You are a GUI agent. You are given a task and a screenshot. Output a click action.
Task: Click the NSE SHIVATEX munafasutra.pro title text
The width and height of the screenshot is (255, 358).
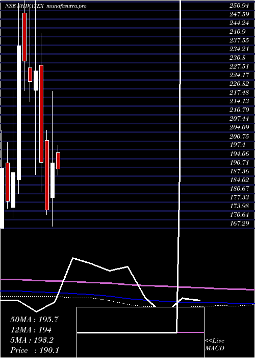pyautogui.click(x=45, y=6)
